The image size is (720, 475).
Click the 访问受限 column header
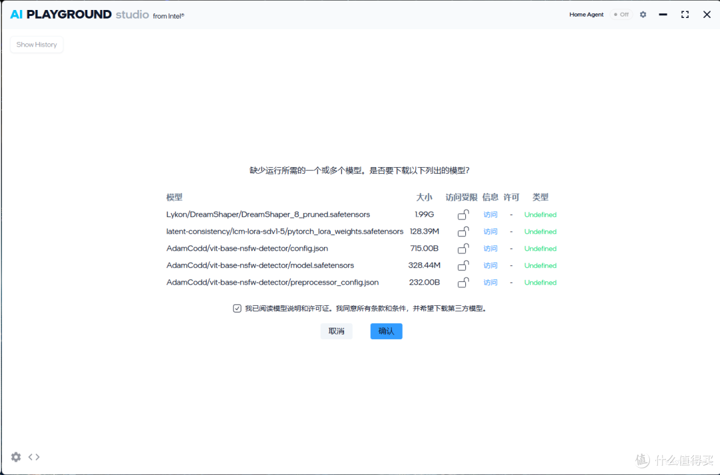pos(461,197)
